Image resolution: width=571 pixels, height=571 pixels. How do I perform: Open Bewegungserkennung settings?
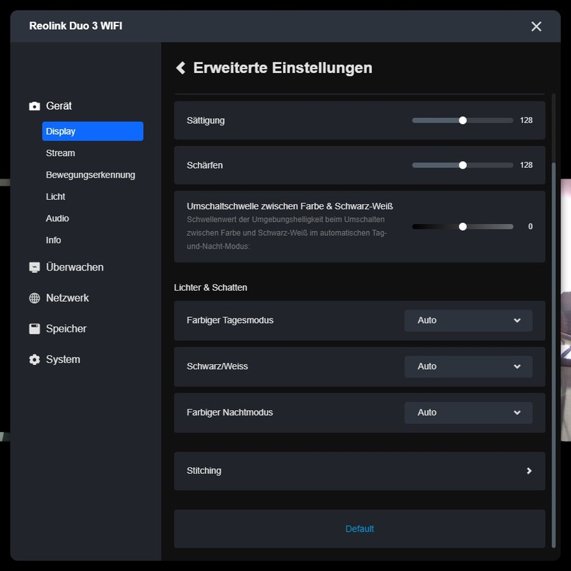(90, 174)
